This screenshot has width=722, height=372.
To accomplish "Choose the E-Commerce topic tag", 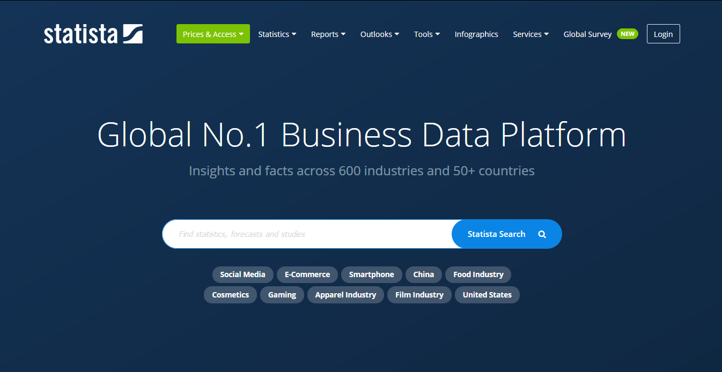I will coord(307,274).
